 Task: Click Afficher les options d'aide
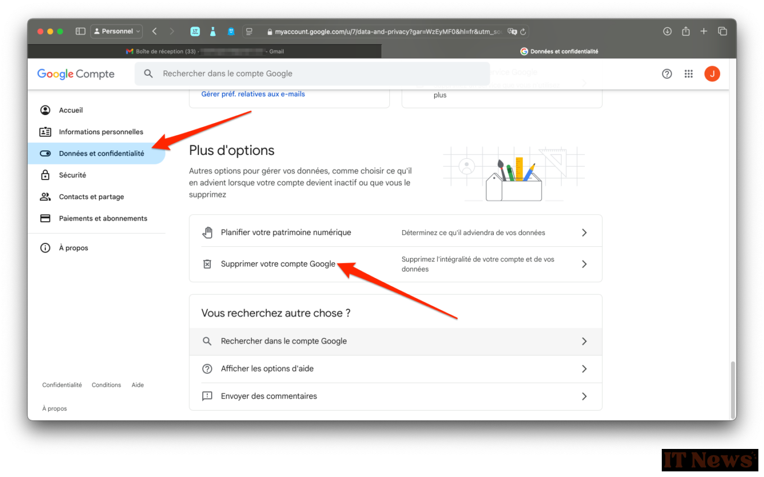[x=395, y=369]
